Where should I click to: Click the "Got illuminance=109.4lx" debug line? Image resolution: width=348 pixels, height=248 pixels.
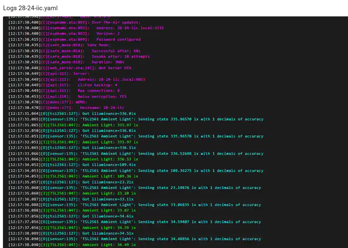(x=109, y=165)
